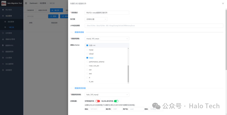
Task: Expand the 增量同步管理 sidebar chevron
Action: 20,39
